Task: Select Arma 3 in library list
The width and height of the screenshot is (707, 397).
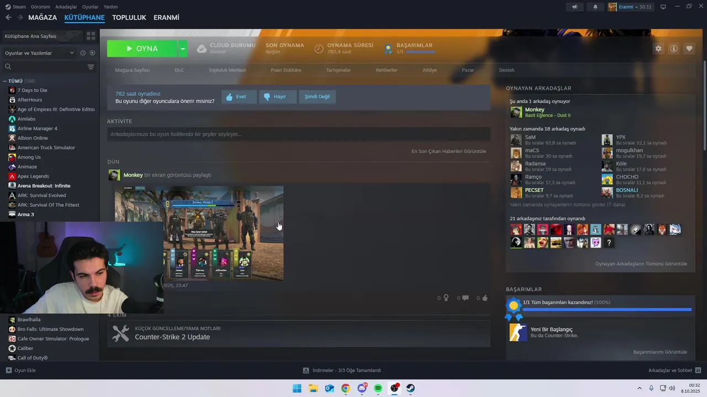Action: pyautogui.click(x=25, y=214)
